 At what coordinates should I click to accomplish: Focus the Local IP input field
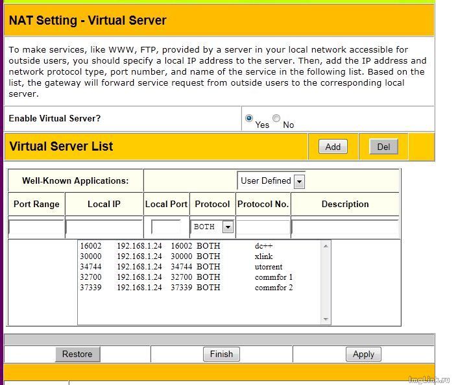(104, 227)
